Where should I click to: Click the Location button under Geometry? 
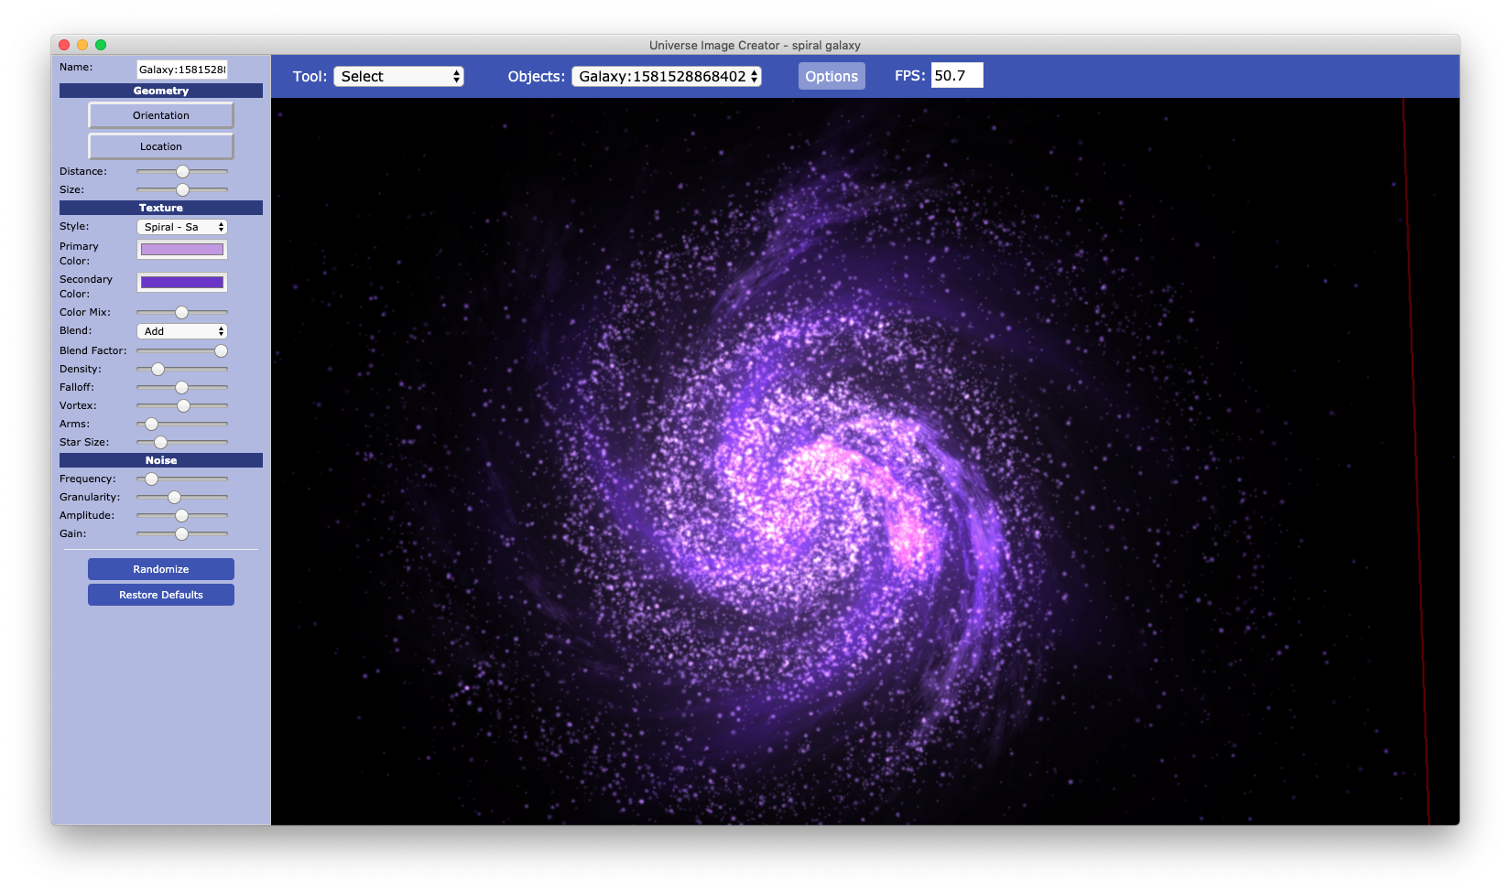pos(160,145)
